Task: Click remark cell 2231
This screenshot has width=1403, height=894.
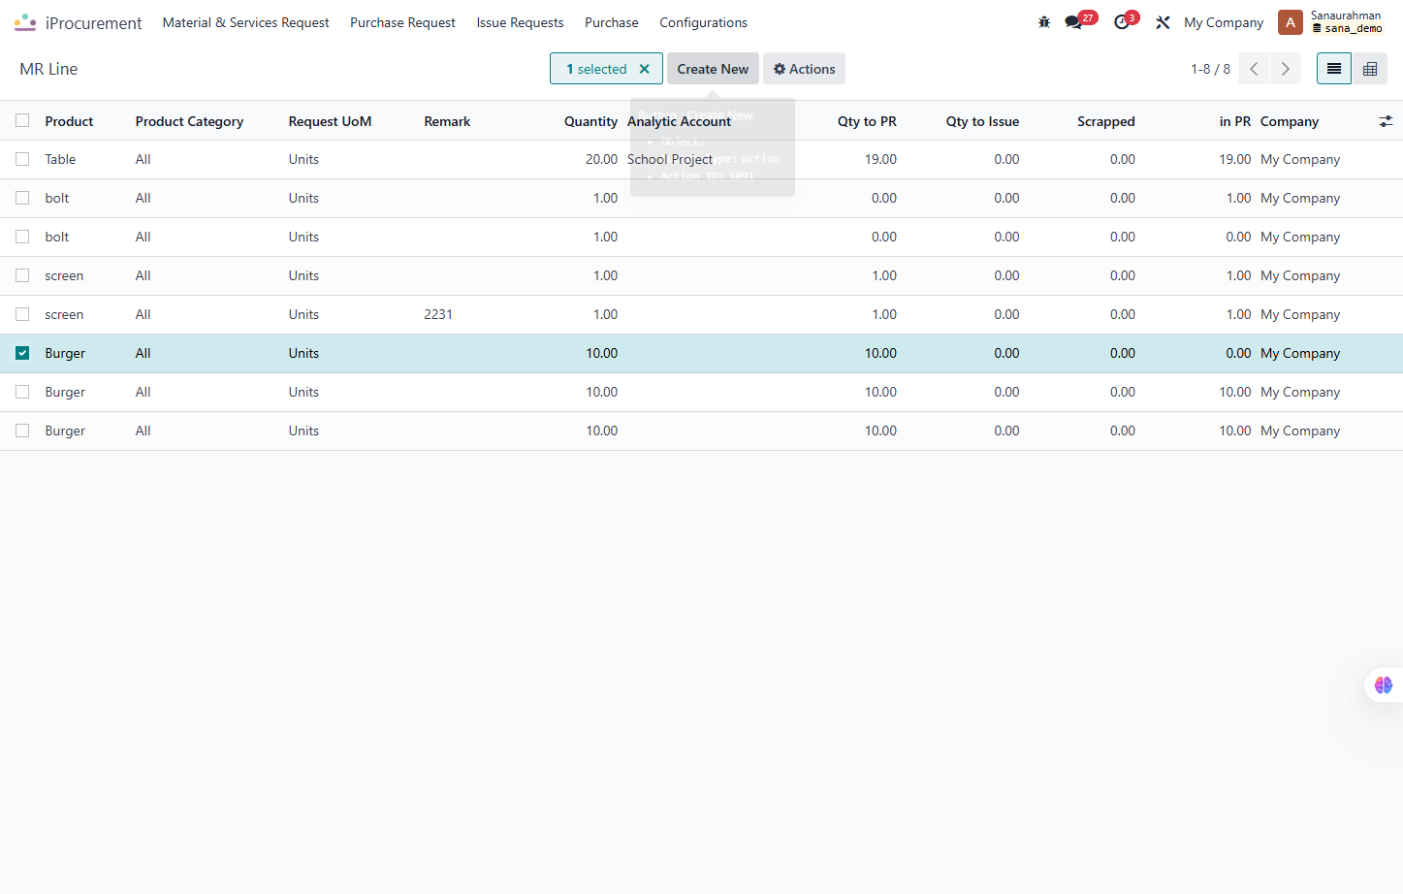Action: (438, 314)
